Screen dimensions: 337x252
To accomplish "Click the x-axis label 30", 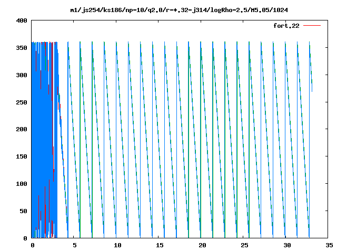I will click(x=287, y=245).
